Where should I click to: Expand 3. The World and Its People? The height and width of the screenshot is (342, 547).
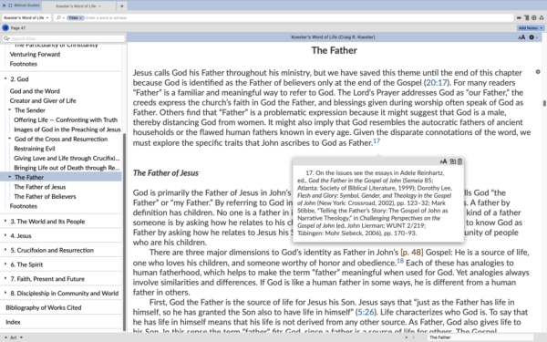click(x=5, y=222)
